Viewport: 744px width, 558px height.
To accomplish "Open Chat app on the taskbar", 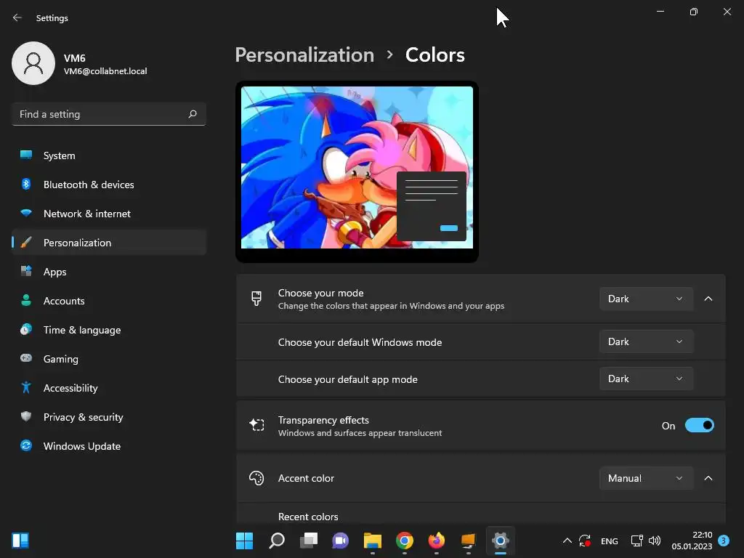I will click(340, 541).
